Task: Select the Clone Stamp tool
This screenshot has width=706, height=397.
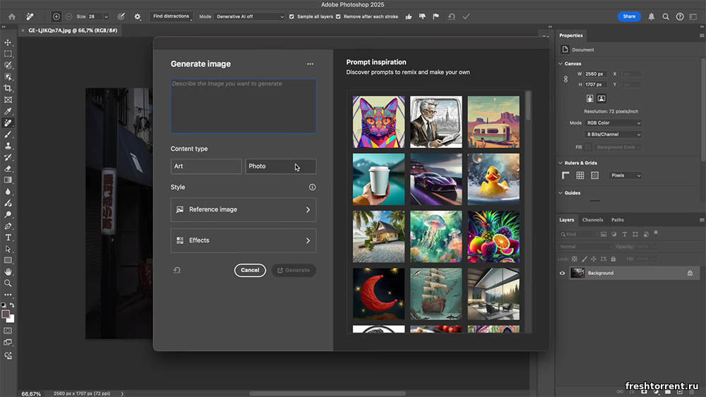Action: (x=8, y=146)
